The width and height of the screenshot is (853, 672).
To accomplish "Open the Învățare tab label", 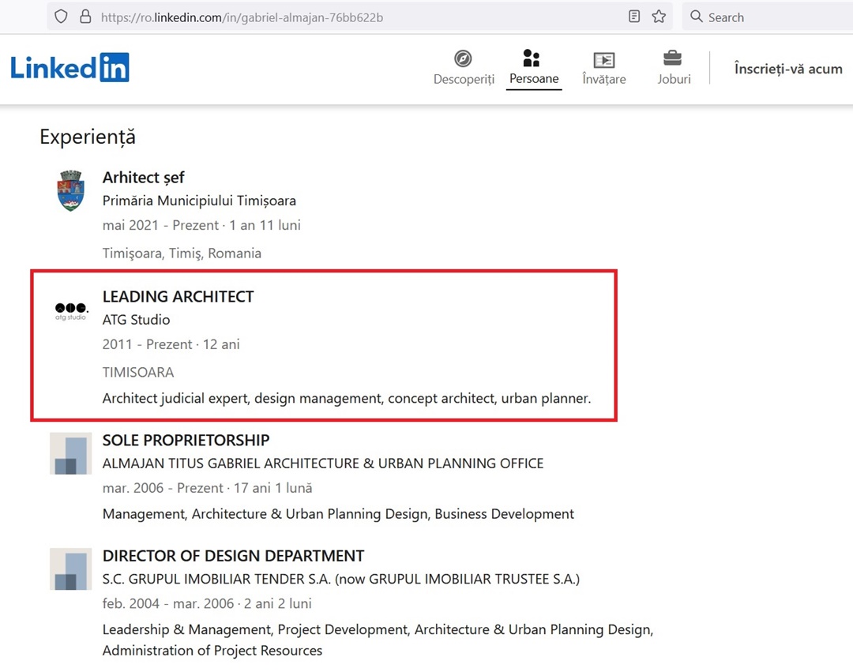I will pyautogui.click(x=604, y=80).
